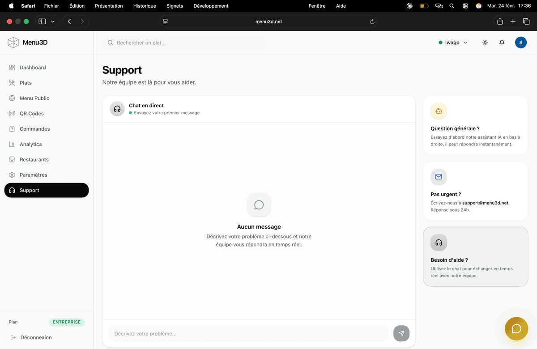The image size is (537, 349).
Task: Click the user avatar "a"
Action: [520, 43]
